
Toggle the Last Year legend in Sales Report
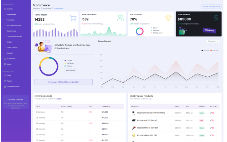point(206,50)
